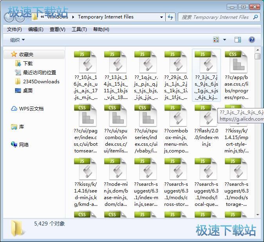Select the ??c/app/base.css file icon

point(236,62)
